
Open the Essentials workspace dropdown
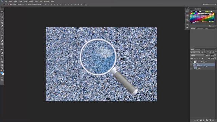(209, 5)
